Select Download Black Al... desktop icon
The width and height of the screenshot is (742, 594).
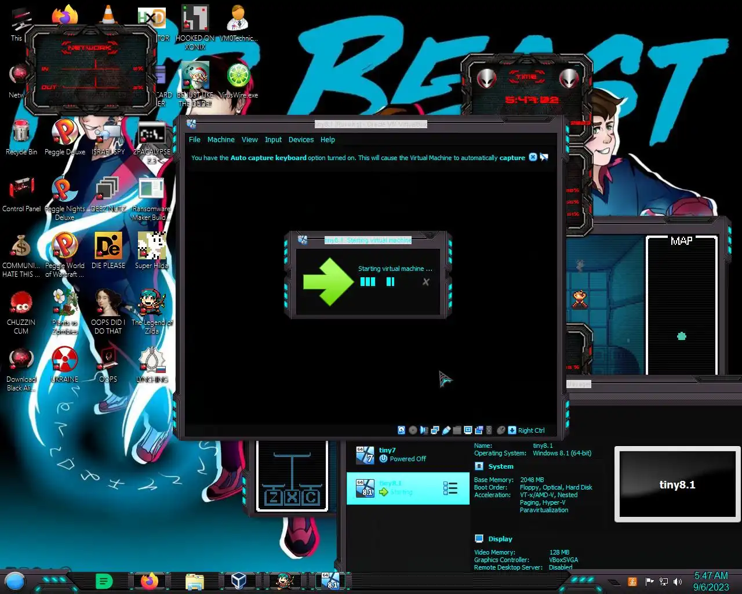[x=21, y=370]
